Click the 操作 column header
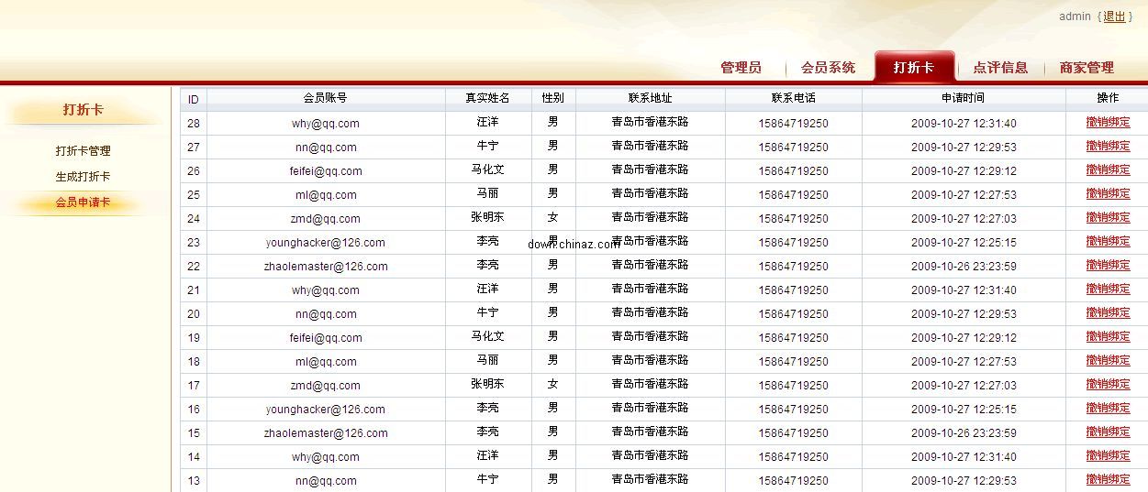The image size is (1148, 492). point(1108,98)
